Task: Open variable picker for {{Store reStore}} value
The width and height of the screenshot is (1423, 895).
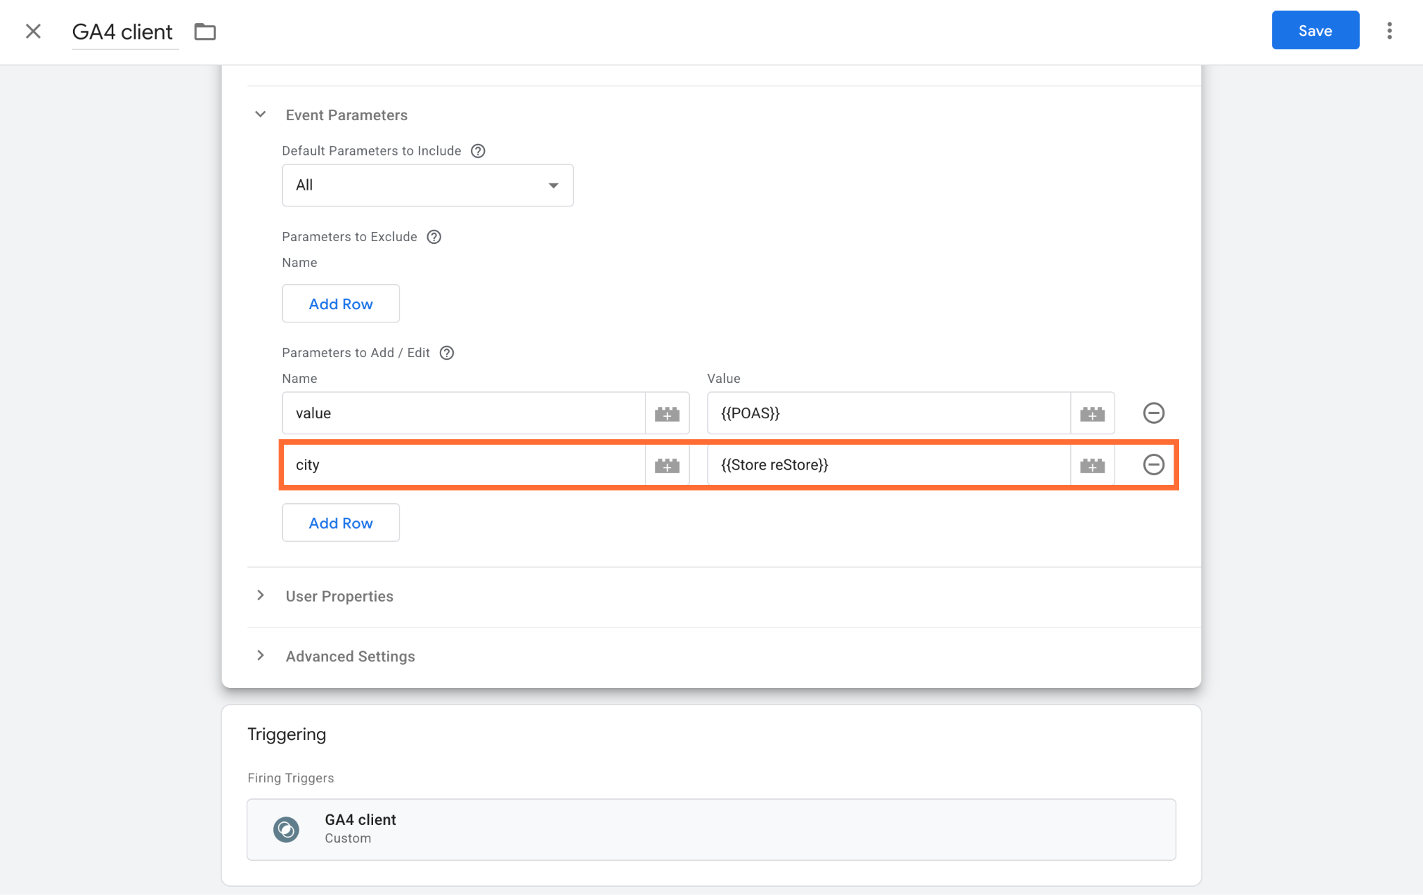Action: (x=1092, y=465)
